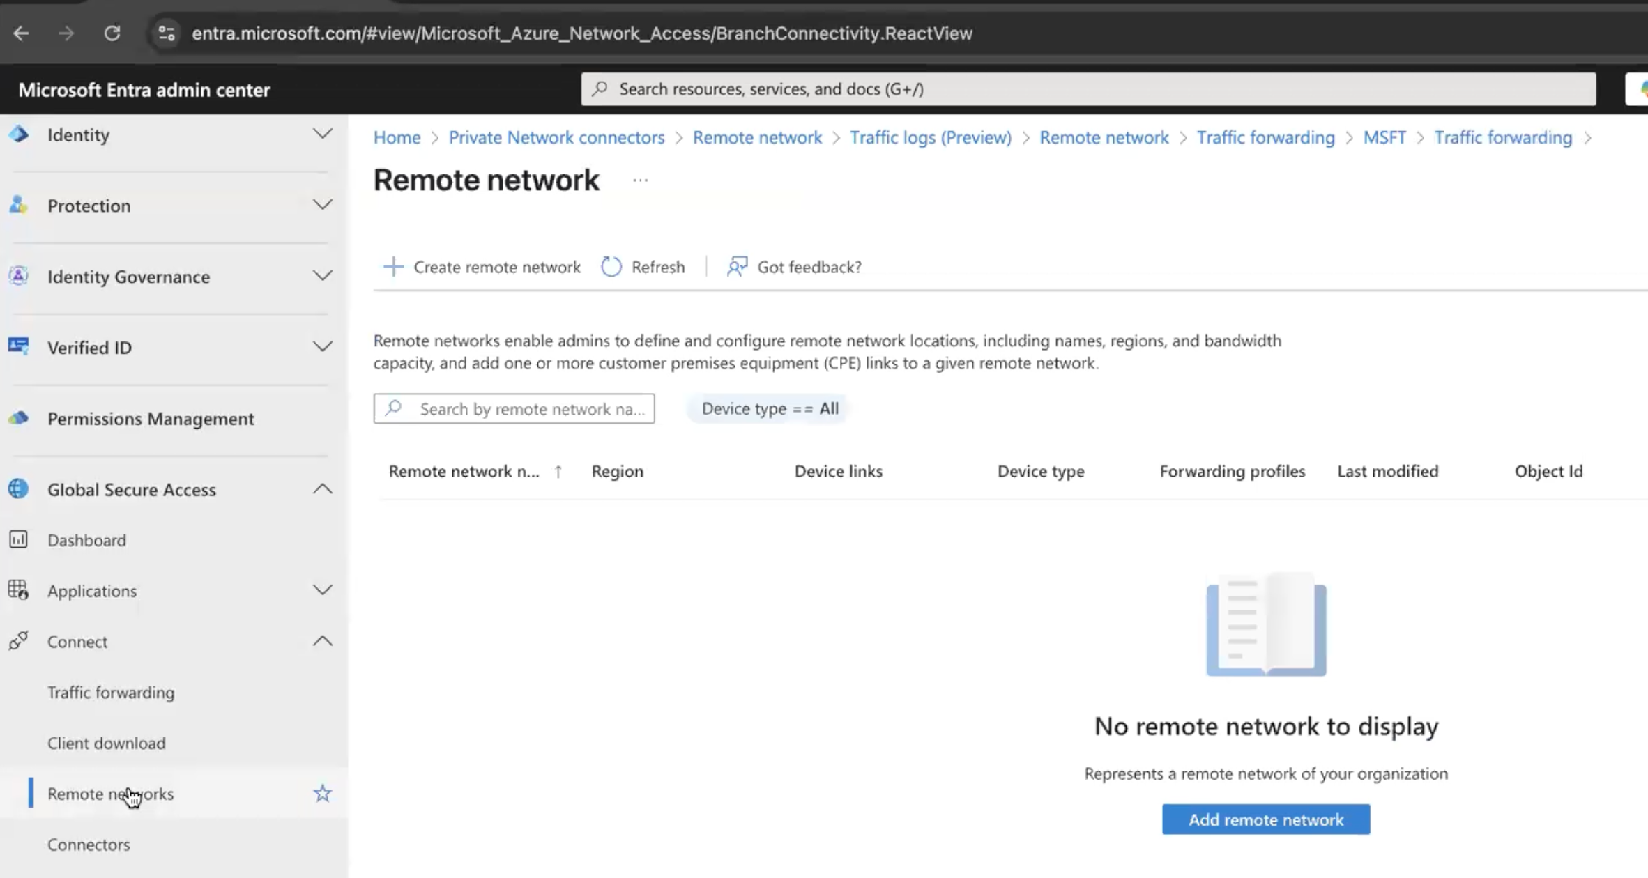Click the Identity section icon
The image size is (1648, 878).
(19, 134)
